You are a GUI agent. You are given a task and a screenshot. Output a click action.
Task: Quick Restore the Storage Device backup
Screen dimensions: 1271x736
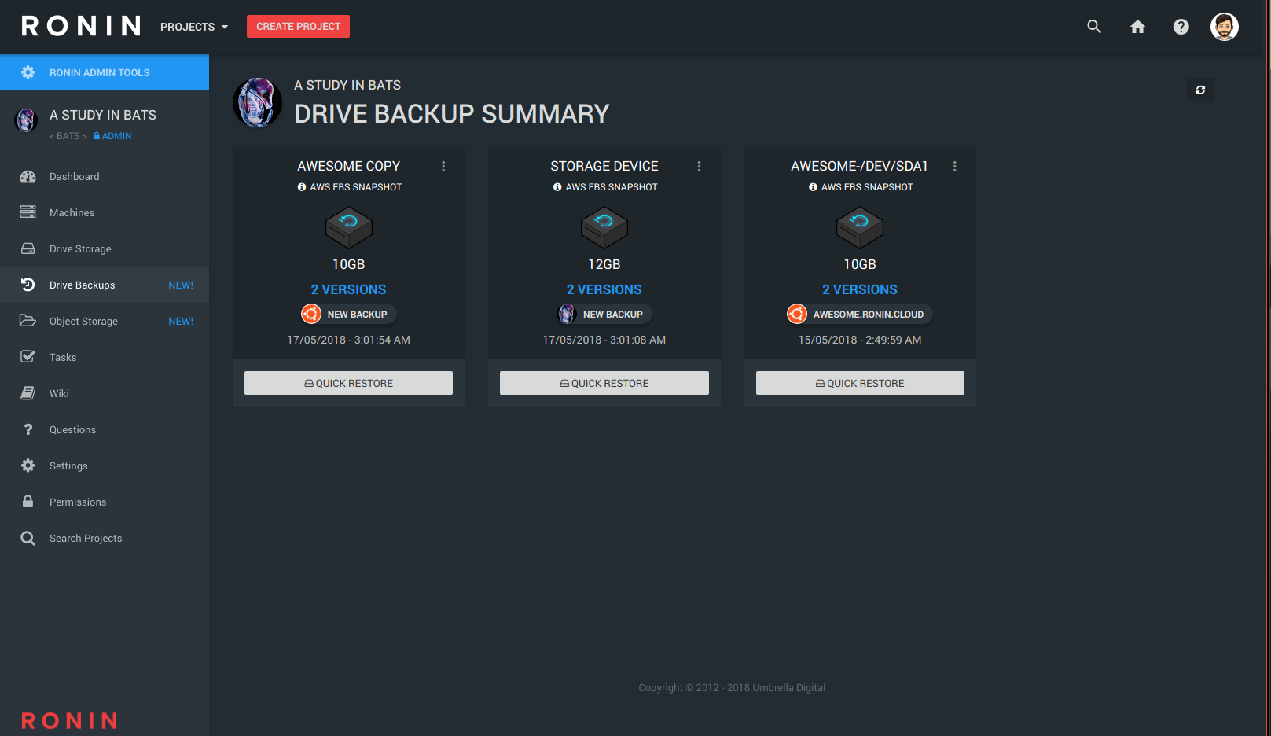coord(604,383)
